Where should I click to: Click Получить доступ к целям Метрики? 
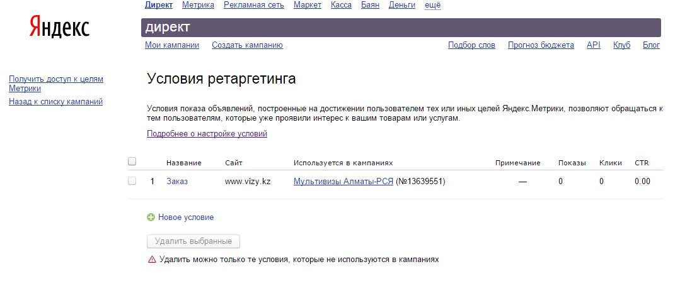(x=56, y=84)
